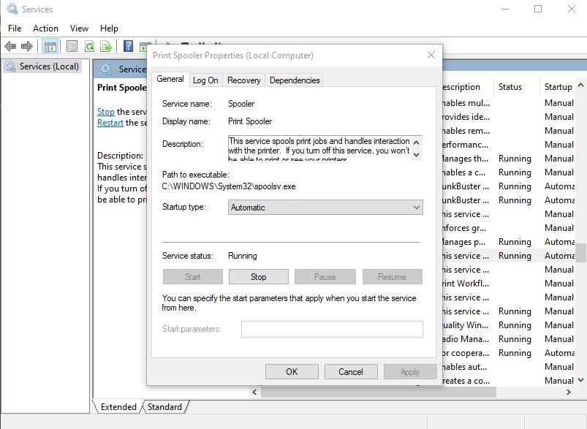Viewport: 587px width, 429px height.
Task: Click the path text C:\WINDOWS\System32\spoolsv.exe
Action: 229,186
